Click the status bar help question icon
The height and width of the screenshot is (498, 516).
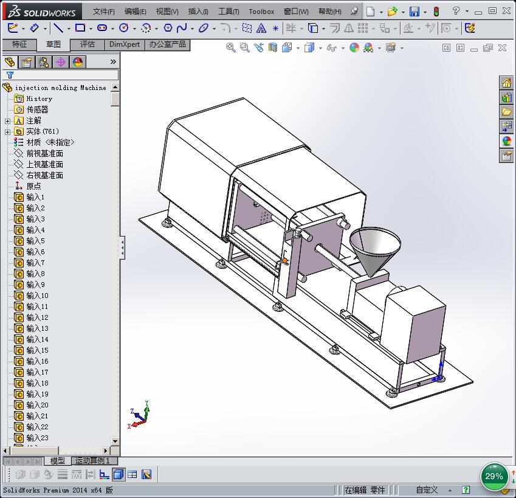(x=466, y=489)
